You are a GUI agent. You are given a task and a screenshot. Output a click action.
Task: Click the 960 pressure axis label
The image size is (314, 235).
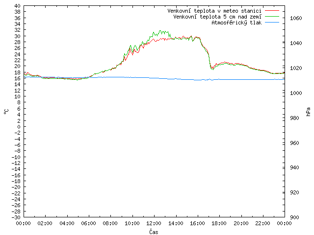pos(294,143)
